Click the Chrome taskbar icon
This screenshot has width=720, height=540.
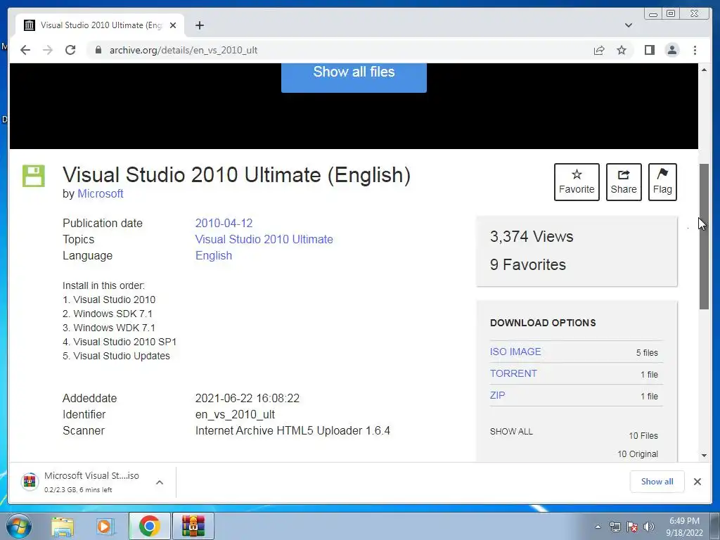[x=149, y=526]
